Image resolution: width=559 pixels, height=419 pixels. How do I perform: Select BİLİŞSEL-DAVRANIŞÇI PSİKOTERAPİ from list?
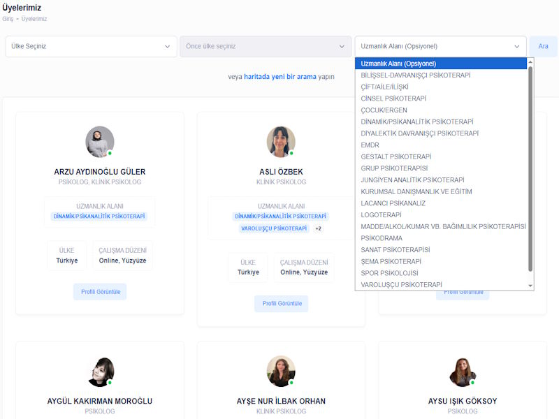pos(416,75)
